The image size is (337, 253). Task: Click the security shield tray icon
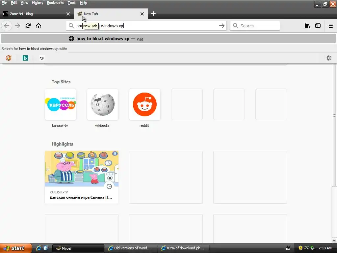[300, 248]
